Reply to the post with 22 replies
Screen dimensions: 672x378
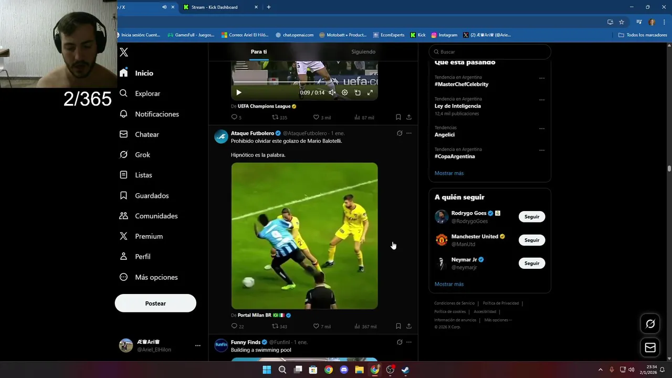click(237, 326)
